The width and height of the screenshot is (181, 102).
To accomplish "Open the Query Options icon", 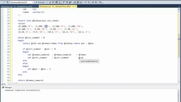I will click(57, 2).
